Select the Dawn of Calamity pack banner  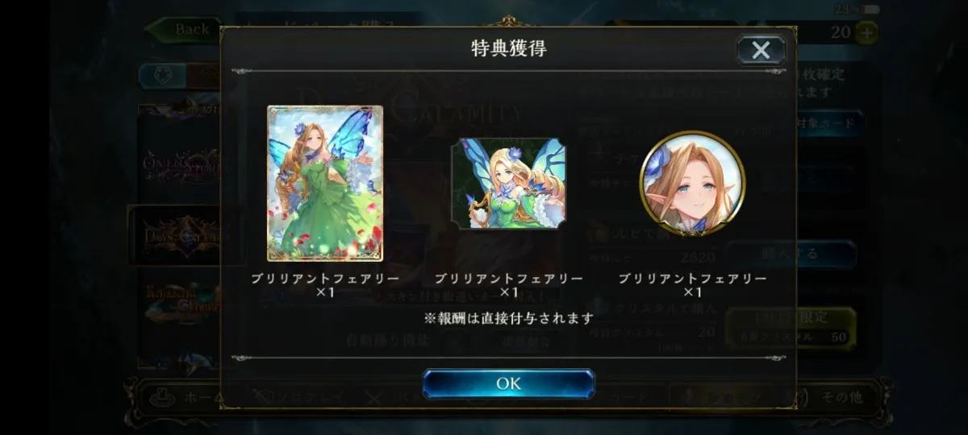tap(174, 235)
